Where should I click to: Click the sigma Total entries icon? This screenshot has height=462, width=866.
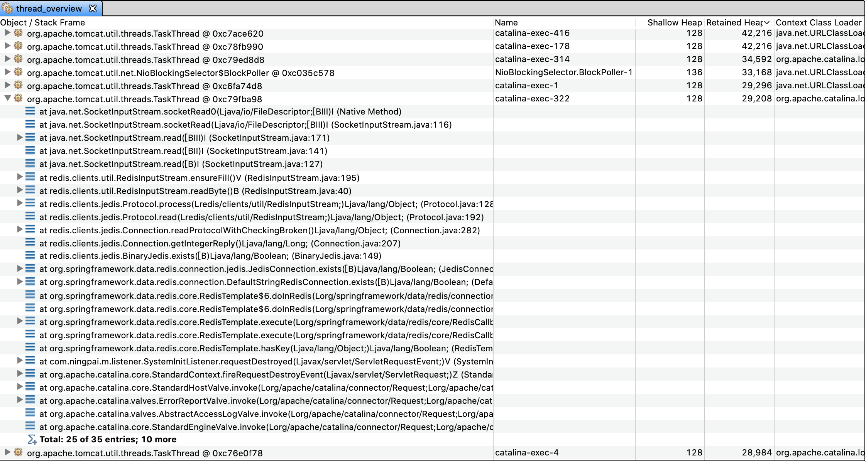pos(32,440)
